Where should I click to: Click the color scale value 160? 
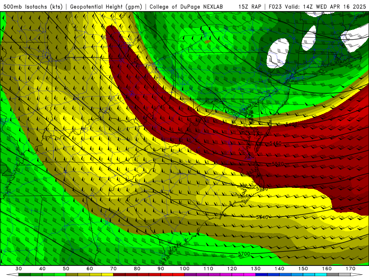[x=327, y=269]
